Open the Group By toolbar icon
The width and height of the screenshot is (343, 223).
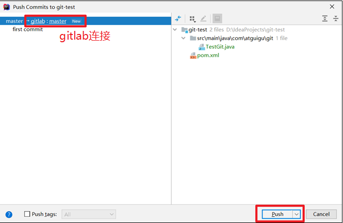192,19
